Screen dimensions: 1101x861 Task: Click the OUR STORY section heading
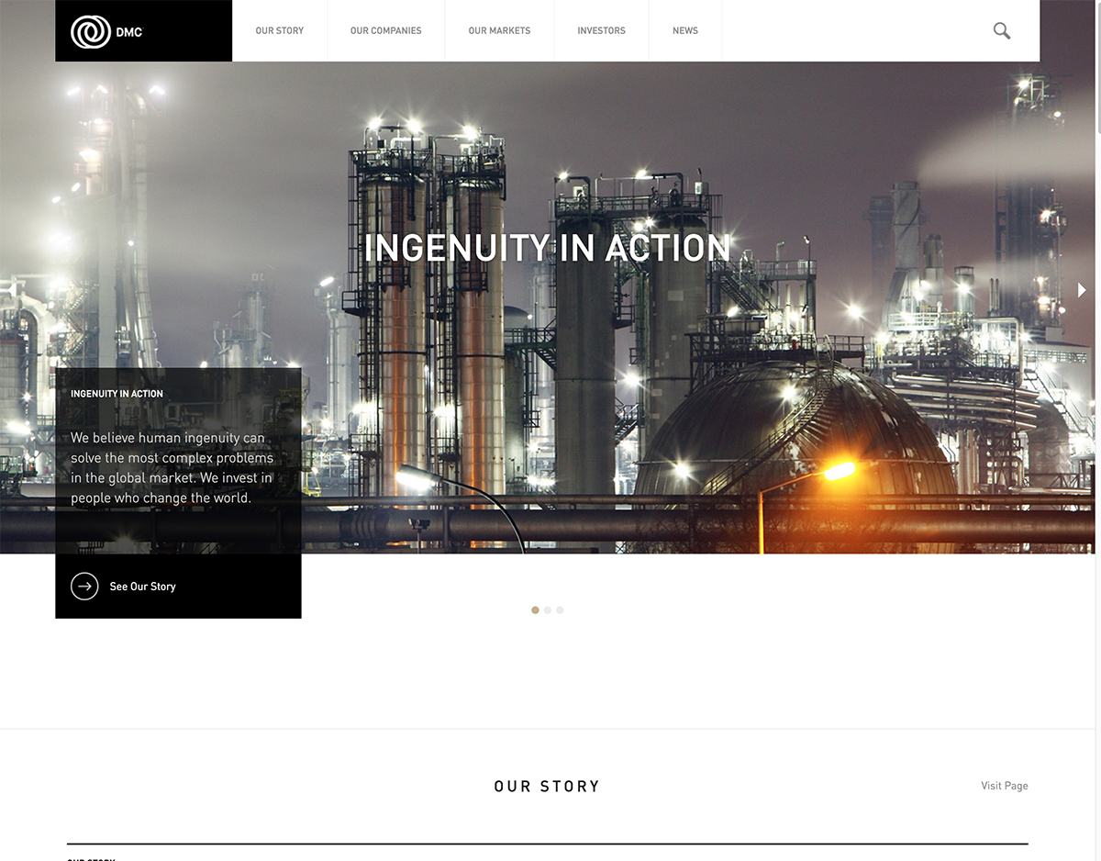coord(547,787)
